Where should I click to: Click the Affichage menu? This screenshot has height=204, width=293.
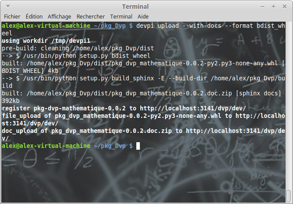(59, 16)
